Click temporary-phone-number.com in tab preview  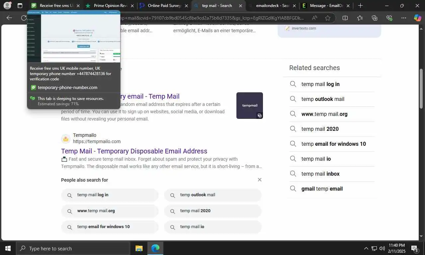[67, 88]
